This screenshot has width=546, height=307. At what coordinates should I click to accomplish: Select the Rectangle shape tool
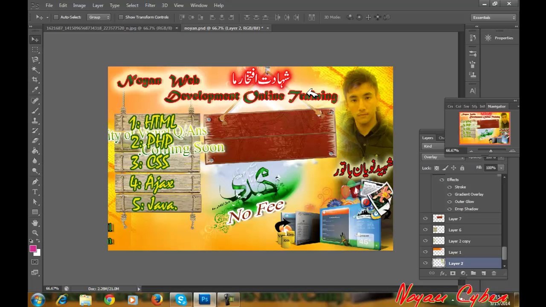click(35, 212)
